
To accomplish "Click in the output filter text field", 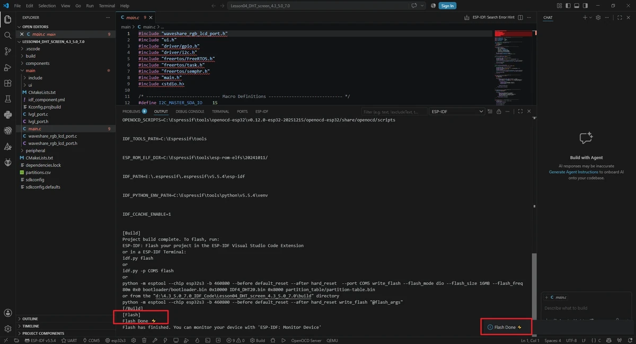I will [x=394, y=112].
